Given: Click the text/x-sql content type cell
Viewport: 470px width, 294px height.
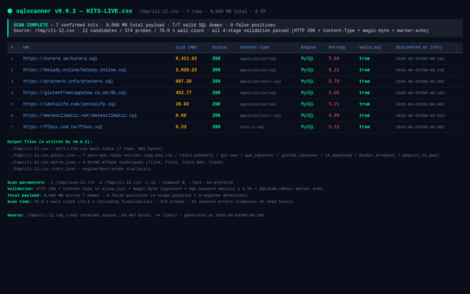Looking at the screenshot, I should (252, 127).
